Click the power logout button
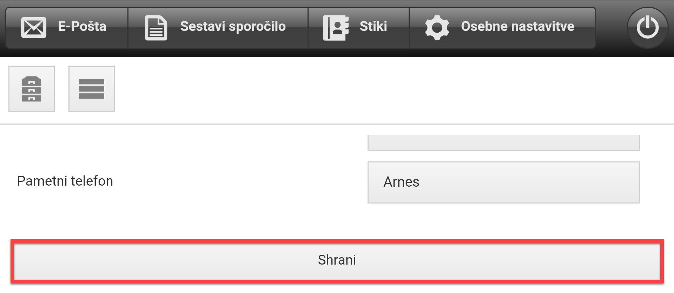674x293 pixels. click(x=647, y=27)
